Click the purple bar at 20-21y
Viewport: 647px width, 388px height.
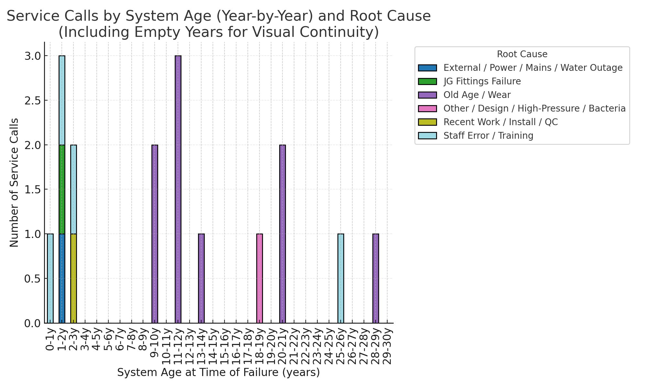(x=282, y=234)
